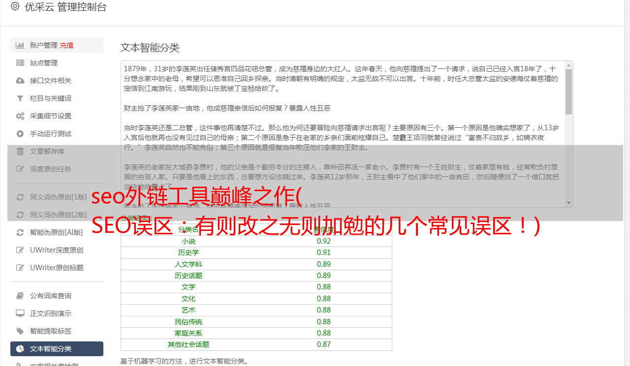Click the 人文学科 category cell

tap(188, 264)
